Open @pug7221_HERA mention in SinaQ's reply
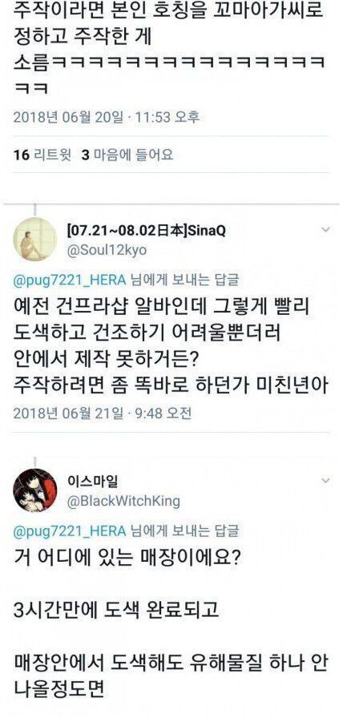 (70, 280)
